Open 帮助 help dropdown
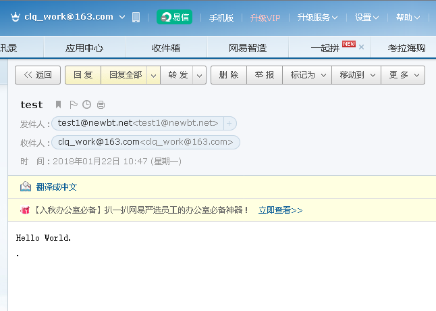 click(x=408, y=18)
